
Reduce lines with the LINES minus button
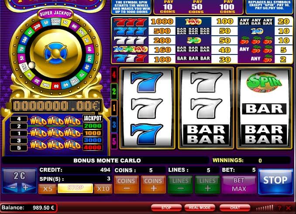point(180,184)
